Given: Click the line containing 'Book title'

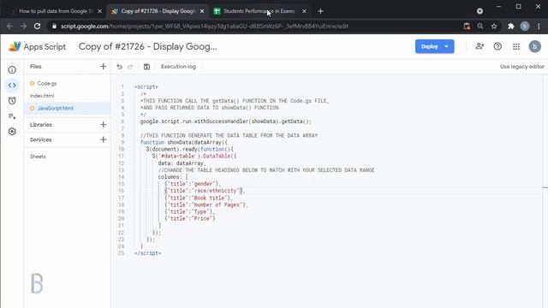Looking at the screenshot, I should tap(199, 198).
